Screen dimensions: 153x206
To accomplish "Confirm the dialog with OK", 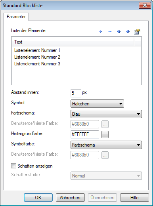I will (x=38, y=198).
